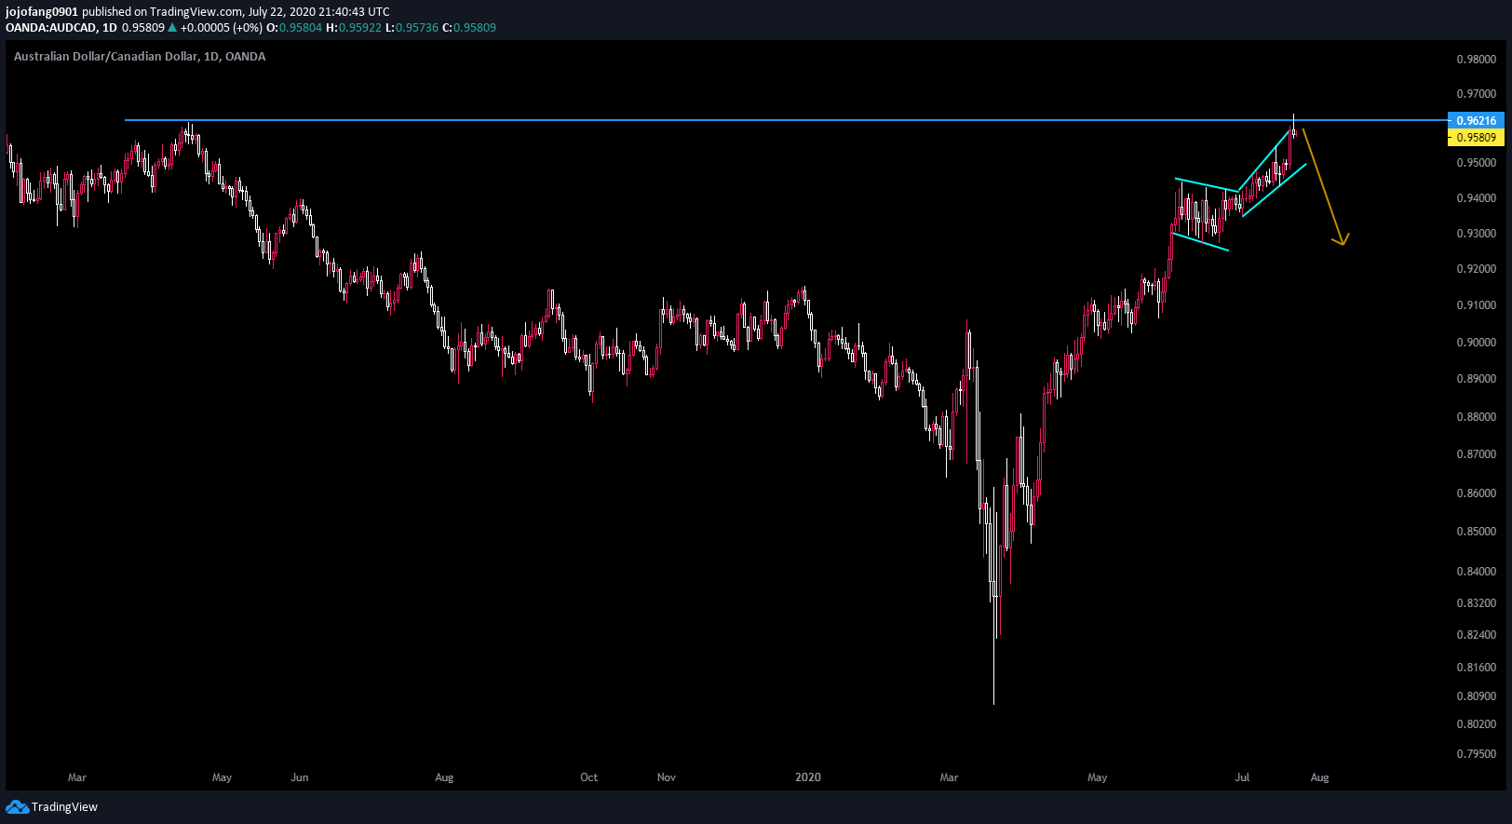Click the Jul label on time axis
The image size is (1512, 824).
[1242, 777]
